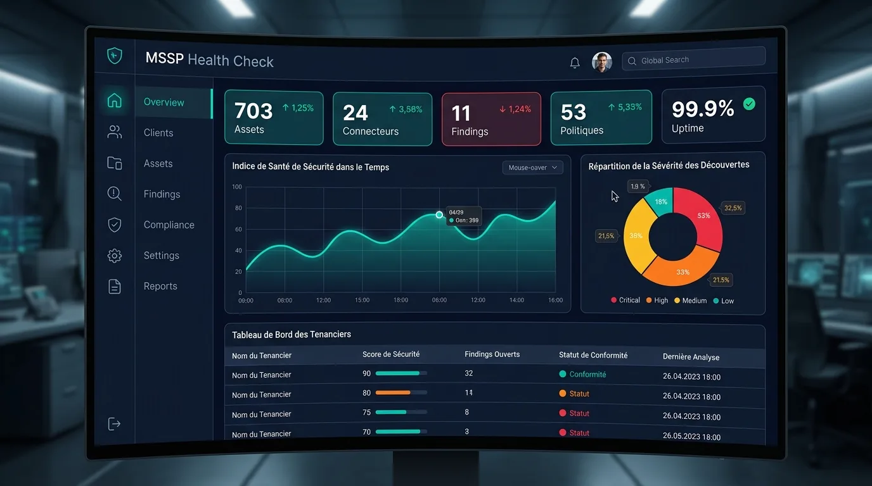Go to Clients section
The image size is (872, 486).
point(158,133)
